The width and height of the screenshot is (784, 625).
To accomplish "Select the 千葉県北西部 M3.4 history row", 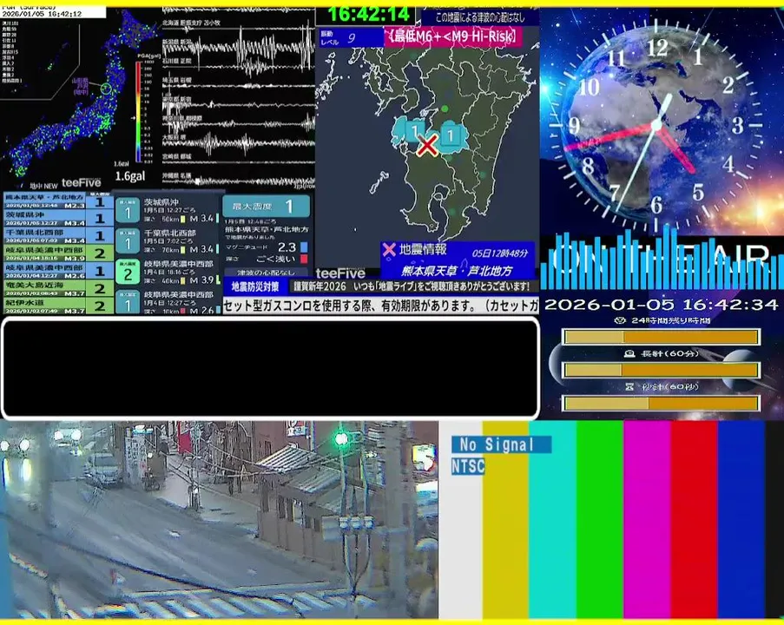I will (58, 236).
